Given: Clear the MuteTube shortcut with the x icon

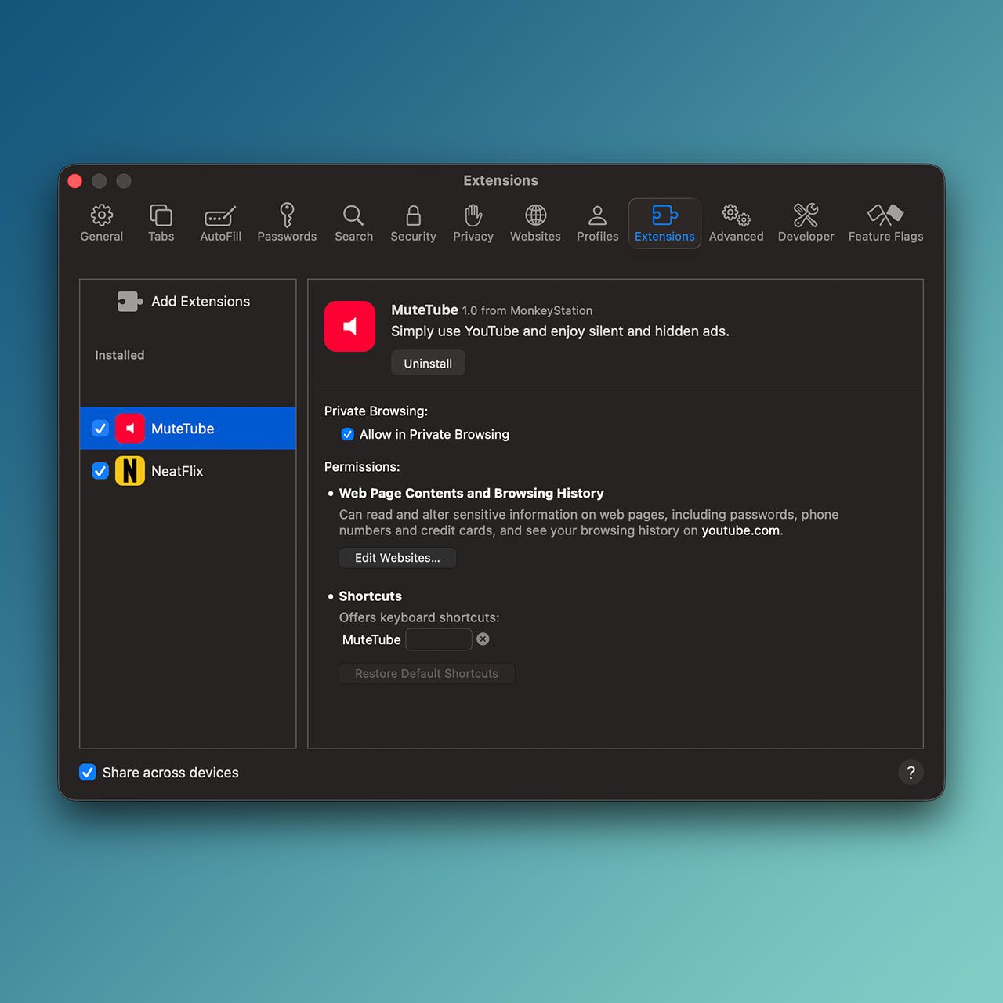Looking at the screenshot, I should [x=483, y=639].
